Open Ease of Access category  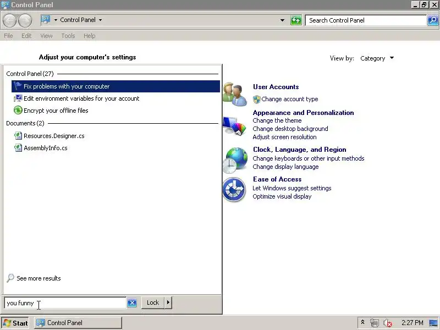click(x=277, y=179)
